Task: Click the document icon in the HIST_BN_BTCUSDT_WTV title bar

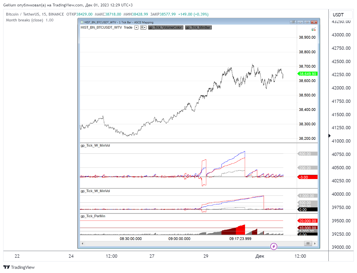Action: [x=82, y=22]
